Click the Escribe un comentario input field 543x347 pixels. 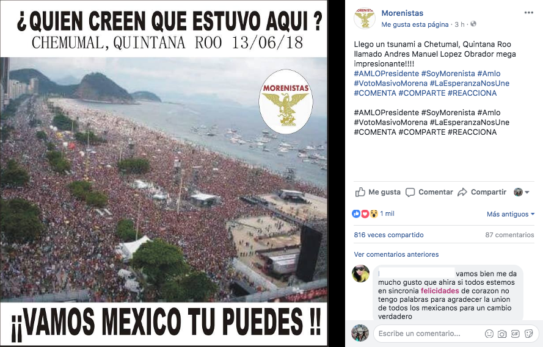tap(428, 334)
